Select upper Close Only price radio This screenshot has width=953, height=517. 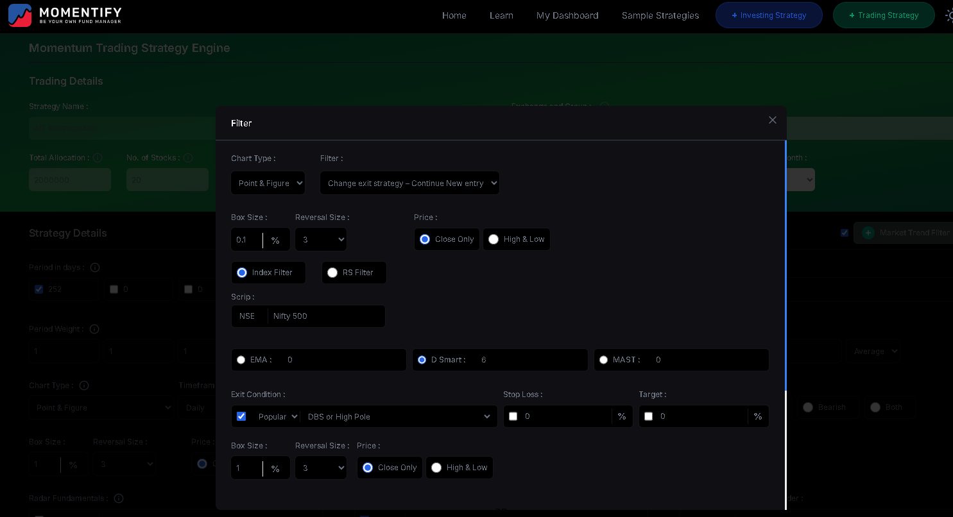pyautogui.click(x=425, y=239)
